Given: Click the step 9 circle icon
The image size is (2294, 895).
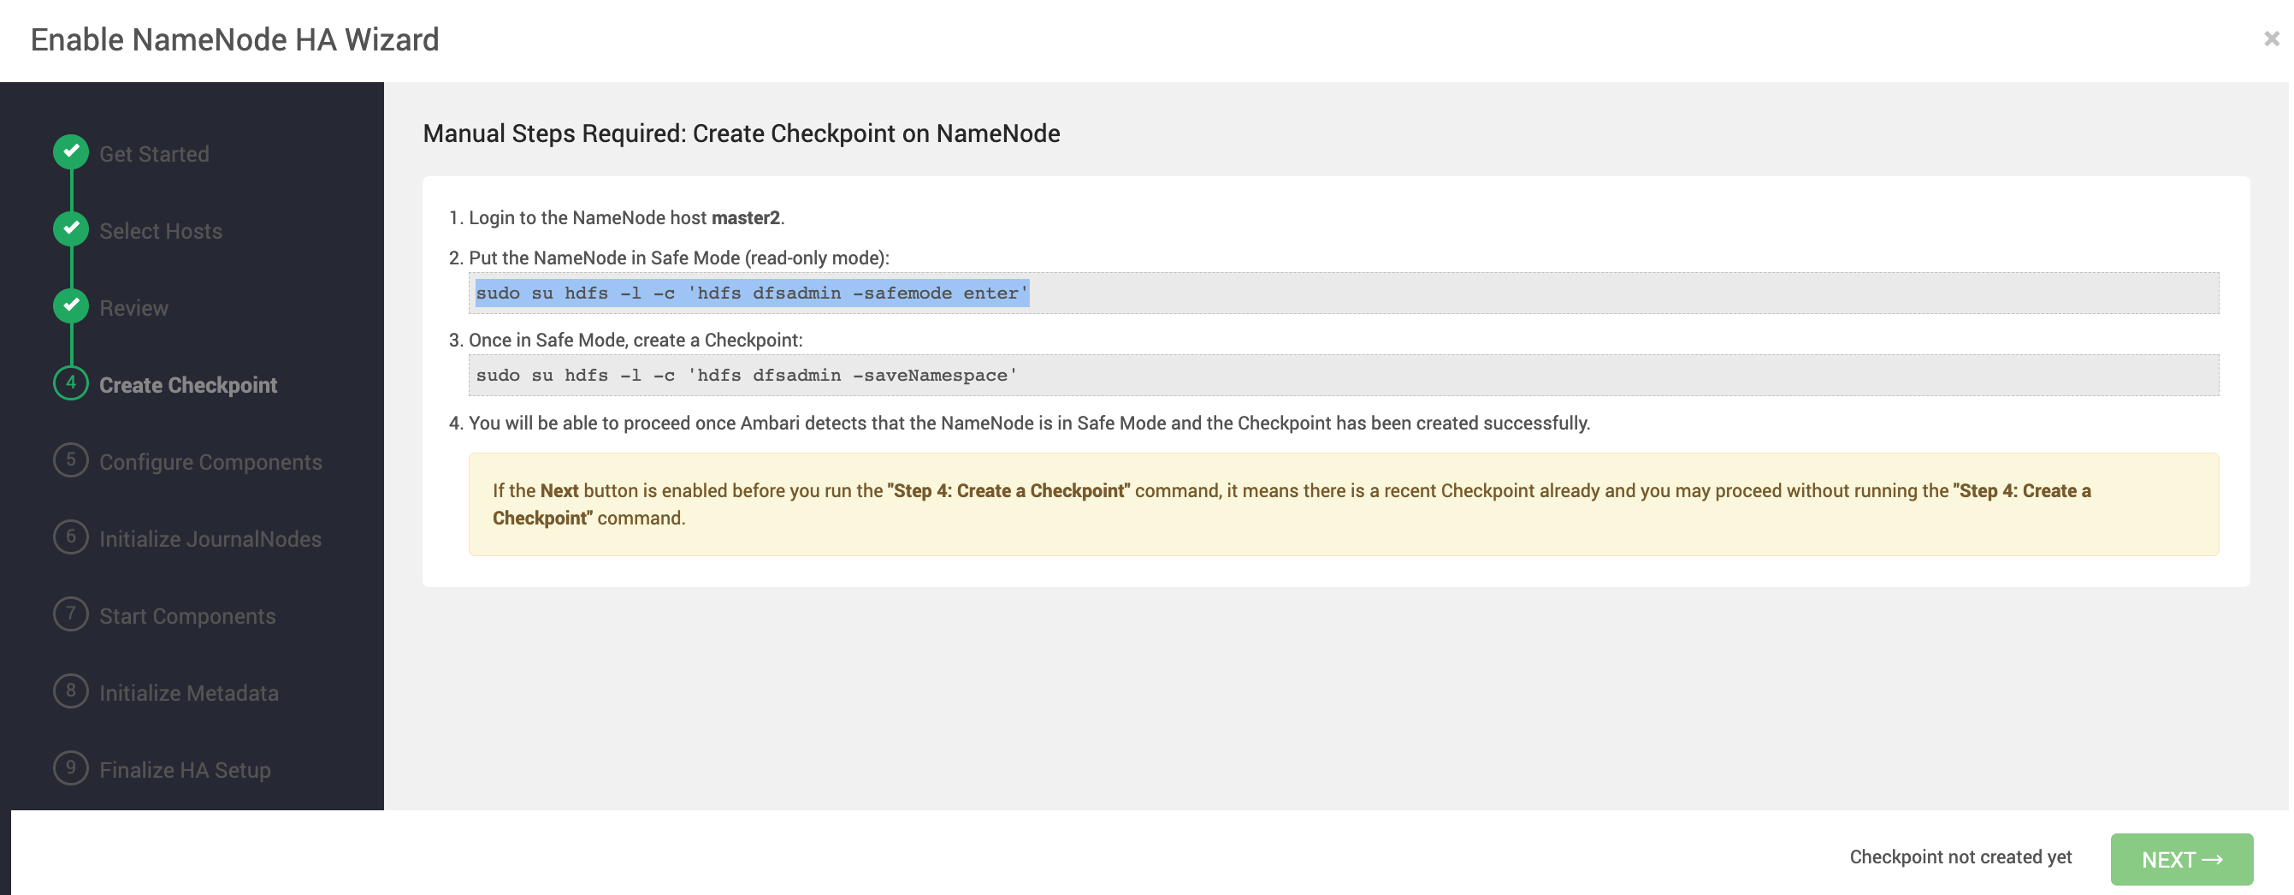Looking at the screenshot, I should coord(71,768).
